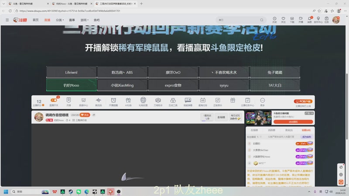The width and height of the screenshot is (349, 196).
Task: Close the 斗鱼官方福利服 ad card
Action: click(312, 113)
